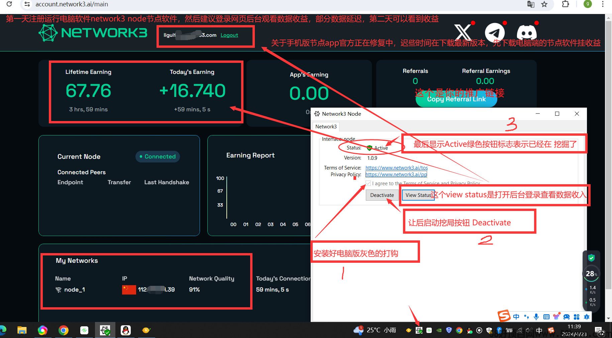Reload the page in the browser
This screenshot has width=612, height=338.
(x=9, y=4)
